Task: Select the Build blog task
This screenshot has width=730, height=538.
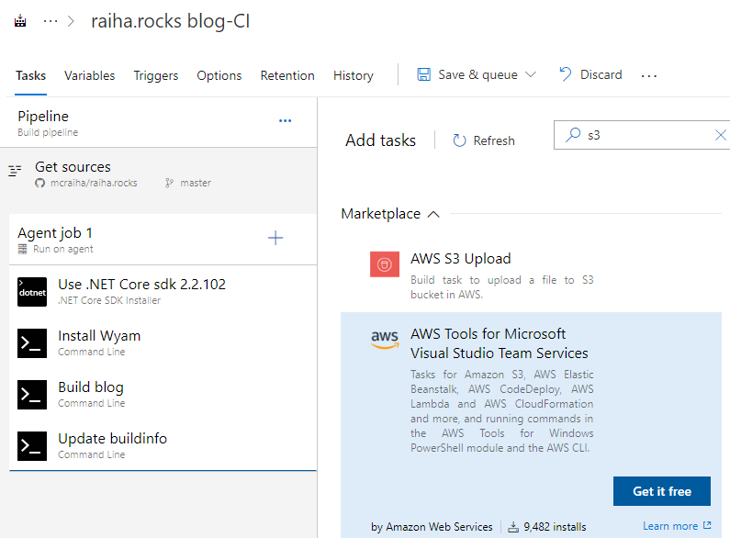Action: [x=163, y=394]
